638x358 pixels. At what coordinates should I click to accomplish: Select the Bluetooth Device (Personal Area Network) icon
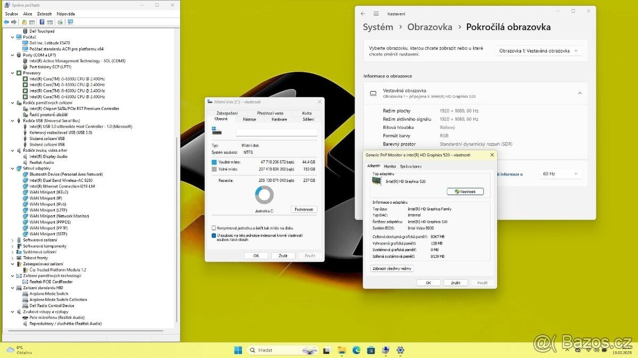(26, 174)
